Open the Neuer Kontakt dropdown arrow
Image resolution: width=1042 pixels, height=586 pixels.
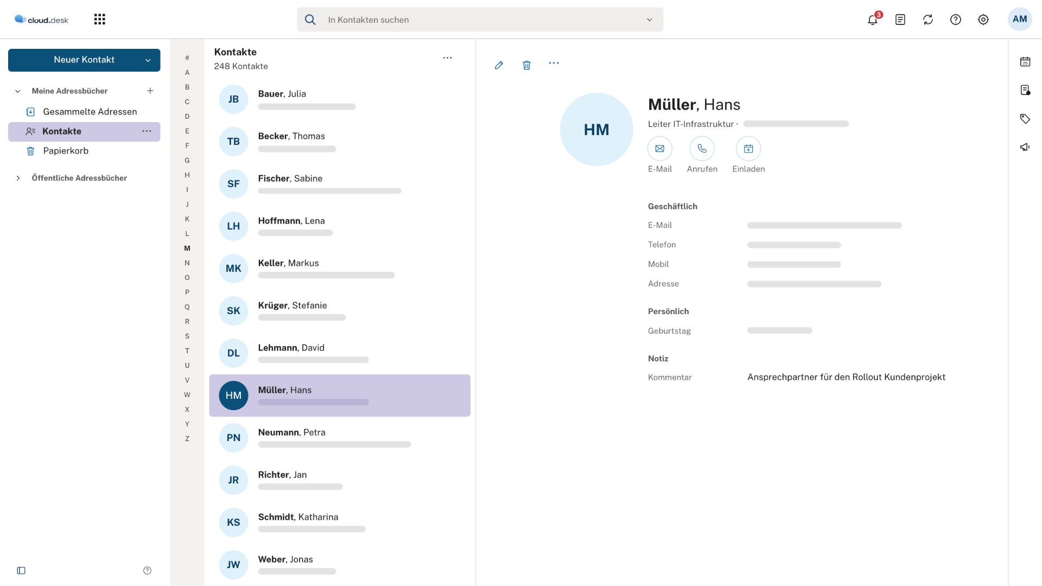(x=148, y=60)
